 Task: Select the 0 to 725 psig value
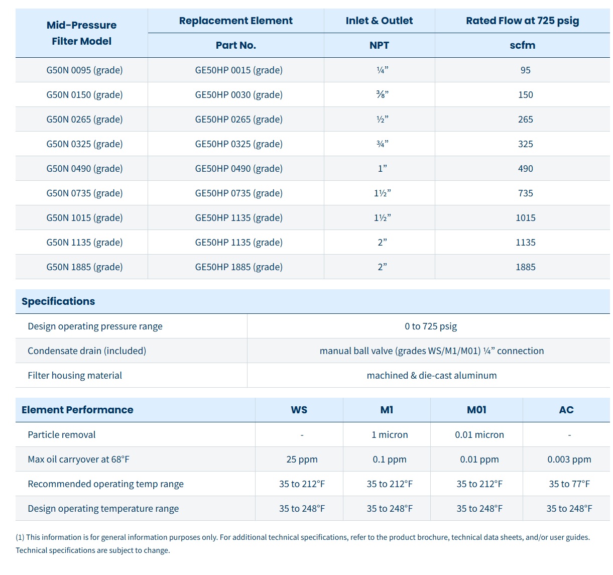click(431, 326)
